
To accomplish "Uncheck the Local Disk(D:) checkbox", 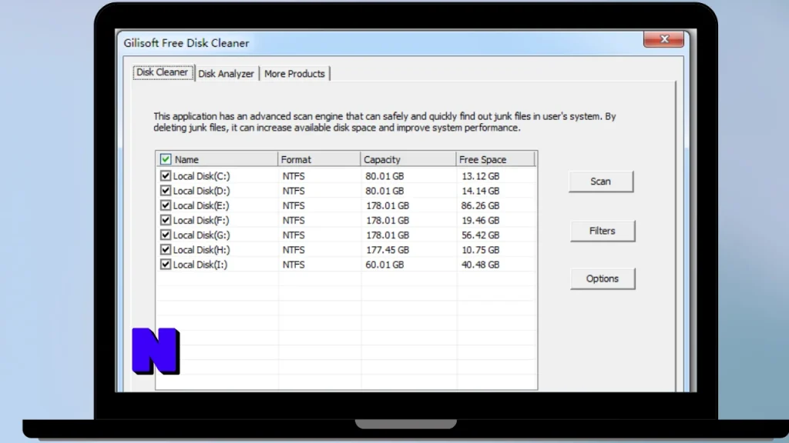I will (166, 191).
